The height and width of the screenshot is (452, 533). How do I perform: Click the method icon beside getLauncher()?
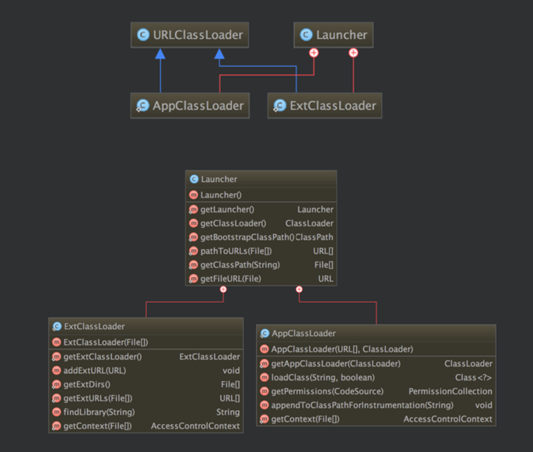click(x=193, y=209)
